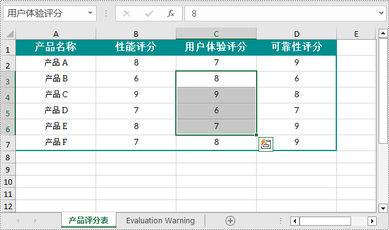This screenshot has width=389, height=230.
Task: Click the horizontal scrollbar left arrow
Action: (295, 221)
